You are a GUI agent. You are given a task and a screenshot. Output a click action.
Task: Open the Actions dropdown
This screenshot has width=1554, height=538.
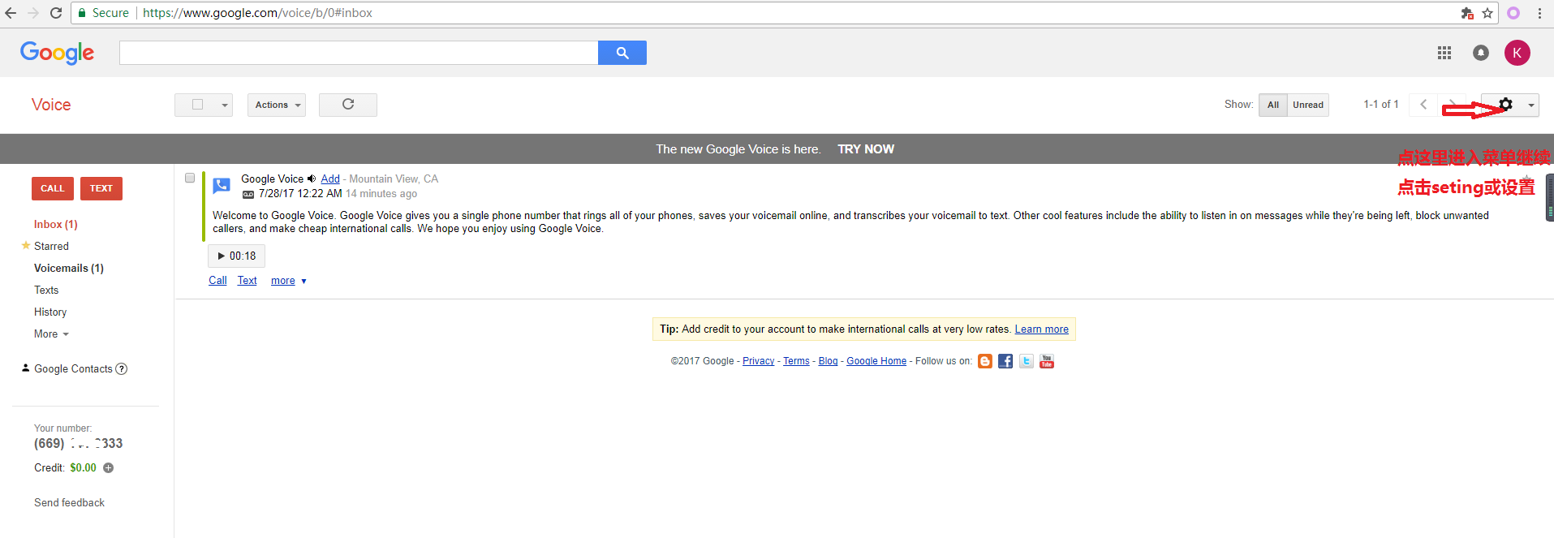[277, 105]
